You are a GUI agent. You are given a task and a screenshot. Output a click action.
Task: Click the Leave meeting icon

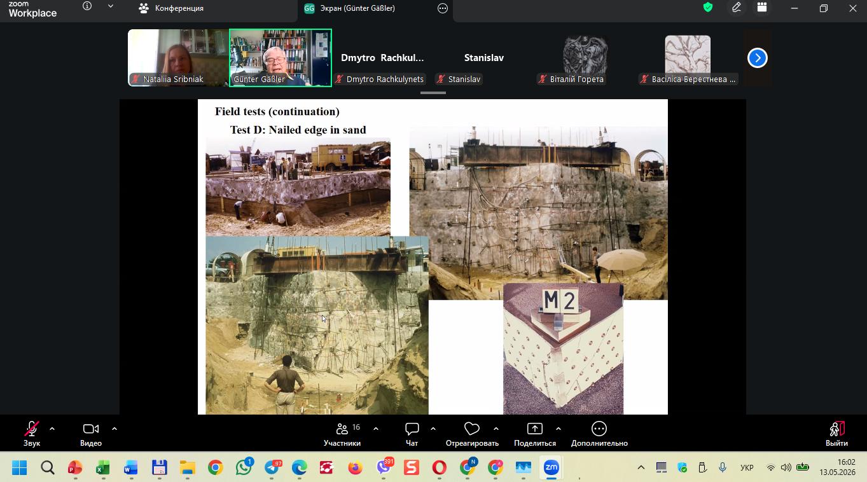836,429
